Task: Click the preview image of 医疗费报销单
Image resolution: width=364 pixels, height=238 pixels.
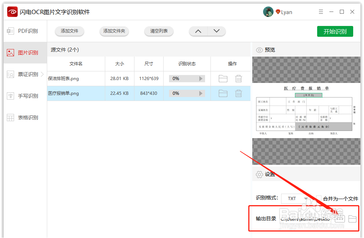Action: tap(306, 110)
